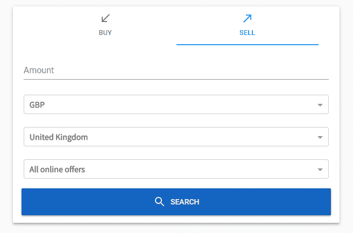353x233 pixels.
Task: Expand the United Kingdom country dropdown
Action: click(176, 137)
